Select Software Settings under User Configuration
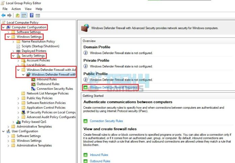 tap(29, 136)
